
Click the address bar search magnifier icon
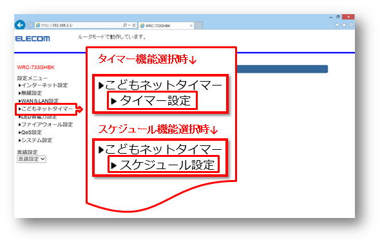(125, 25)
